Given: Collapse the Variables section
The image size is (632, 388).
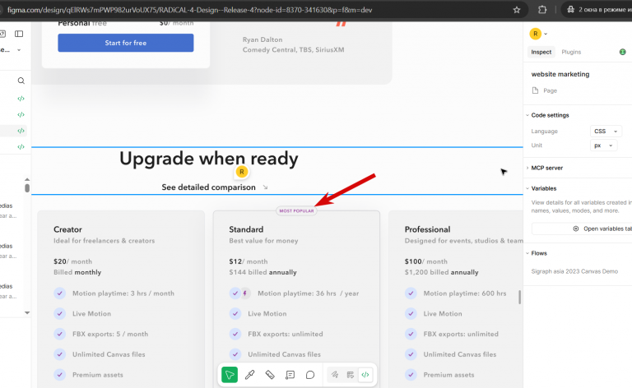Looking at the screenshot, I should pyautogui.click(x=527, y=188).
